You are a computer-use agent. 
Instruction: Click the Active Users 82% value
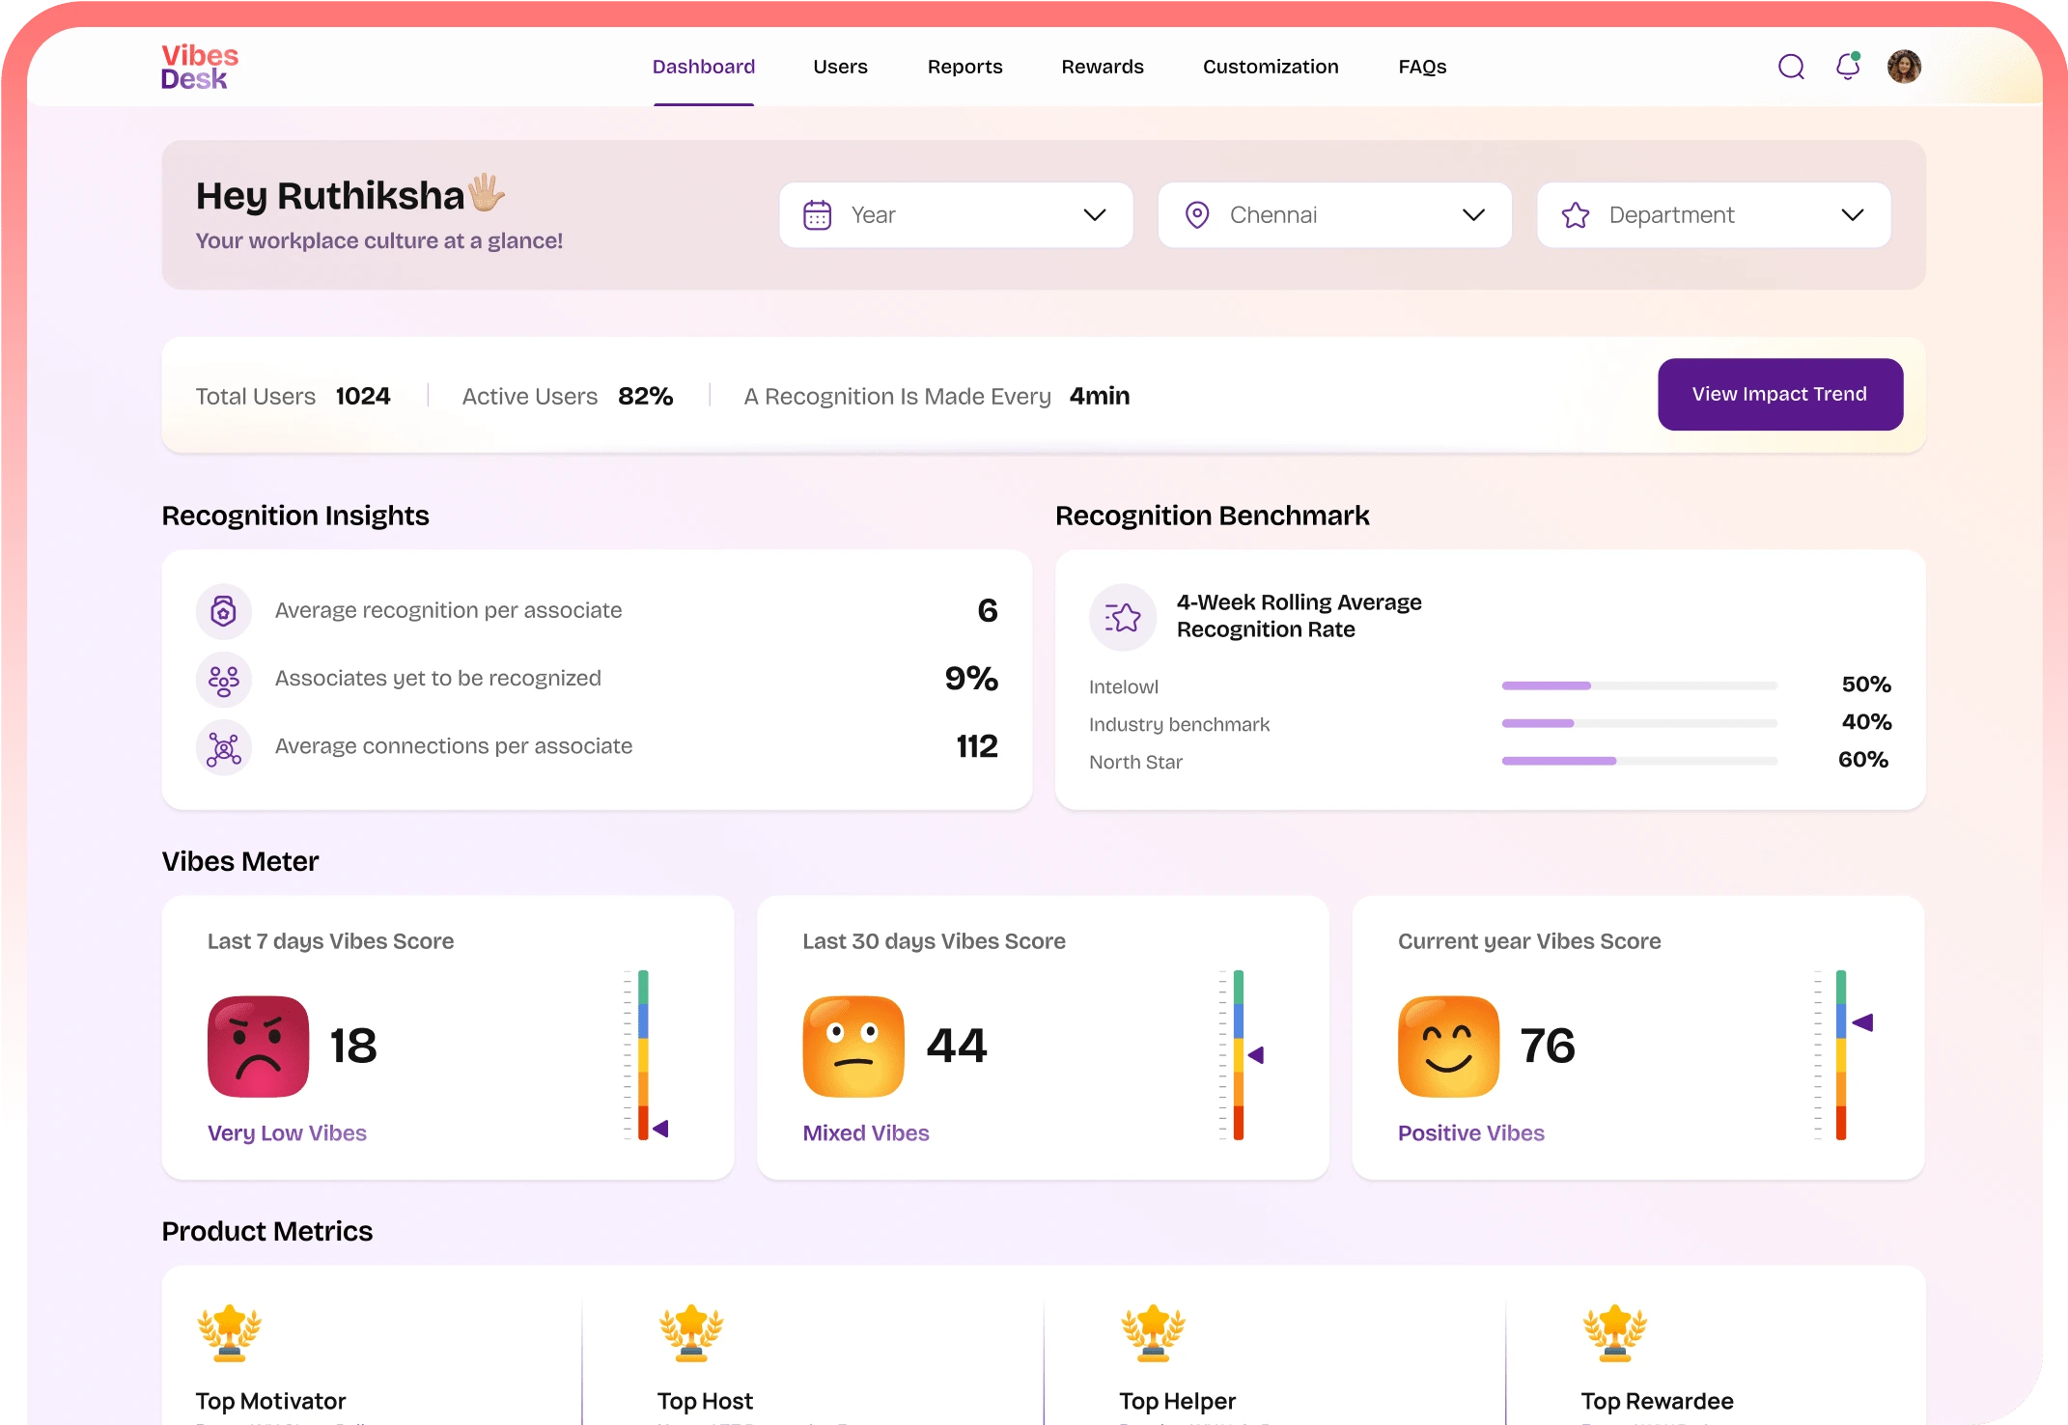click(x=646, y=396)
